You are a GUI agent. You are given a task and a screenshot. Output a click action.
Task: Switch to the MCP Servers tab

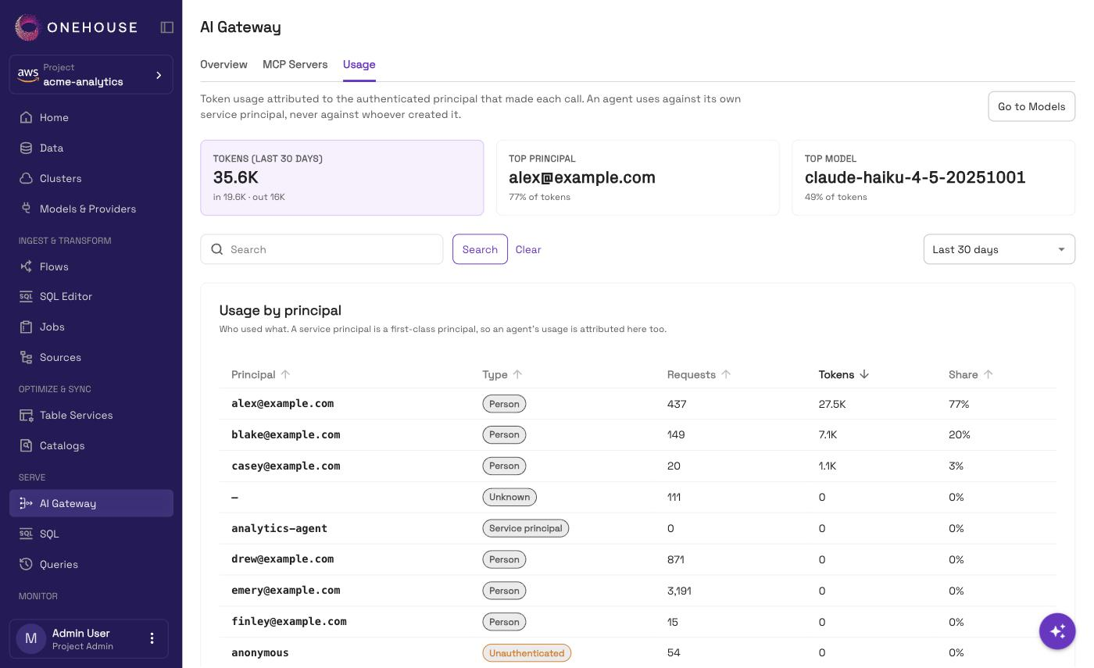(x=295, y=64)
